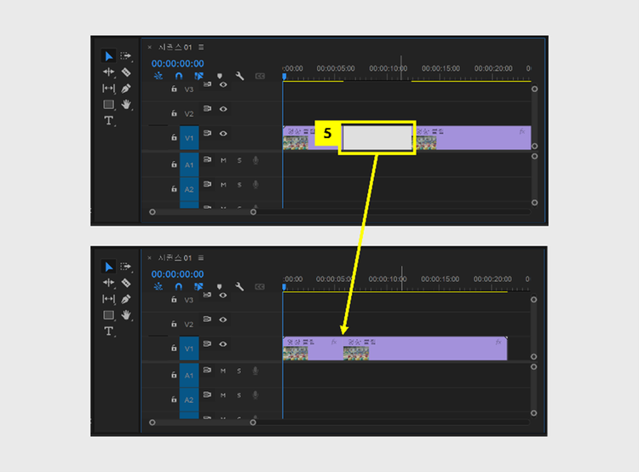Select second clip in lower timeline V1
This screenshot has height=472, width=639.
coord(425,348)
